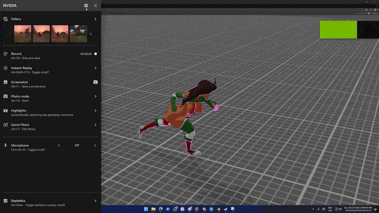Open Steam from taskbar
This screenshot has width=379, height=213.
pos(226,209)
